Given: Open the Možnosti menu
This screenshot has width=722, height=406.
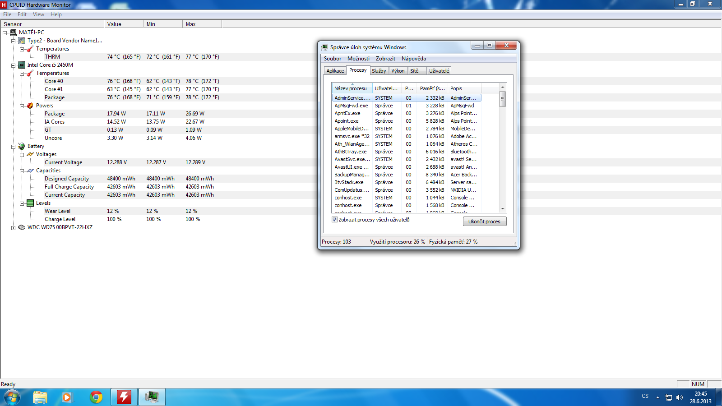Looking at the screenshot, I should tap(358, 59).
